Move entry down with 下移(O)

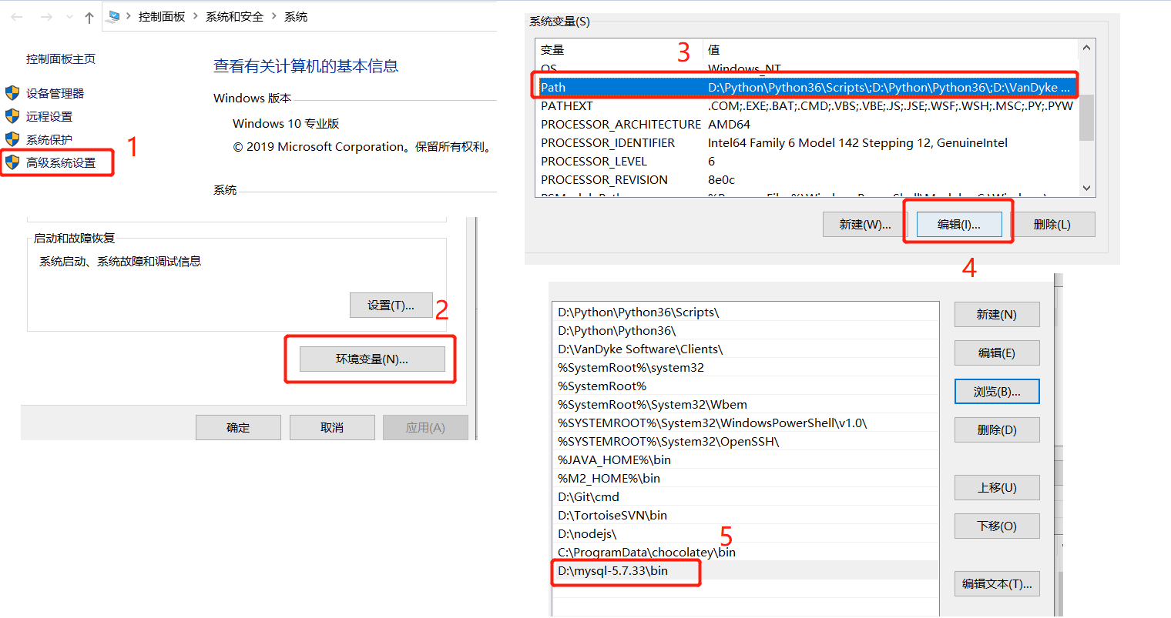997,526
